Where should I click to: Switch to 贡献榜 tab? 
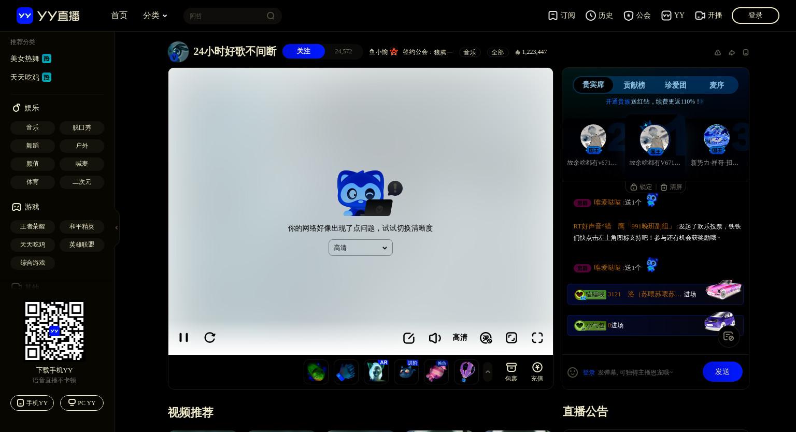pyautogui.click(x=634, y=85)
